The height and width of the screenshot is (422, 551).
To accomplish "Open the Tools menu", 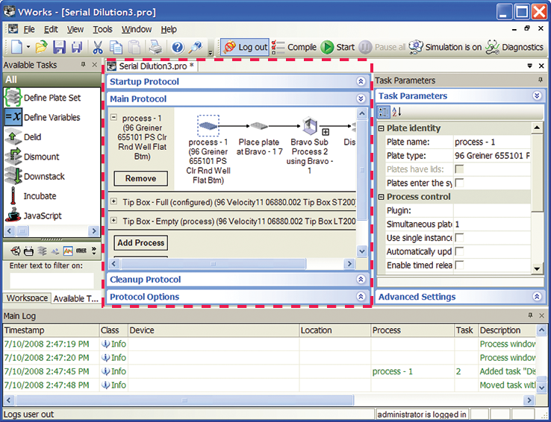I will click(x=102, y=29).
